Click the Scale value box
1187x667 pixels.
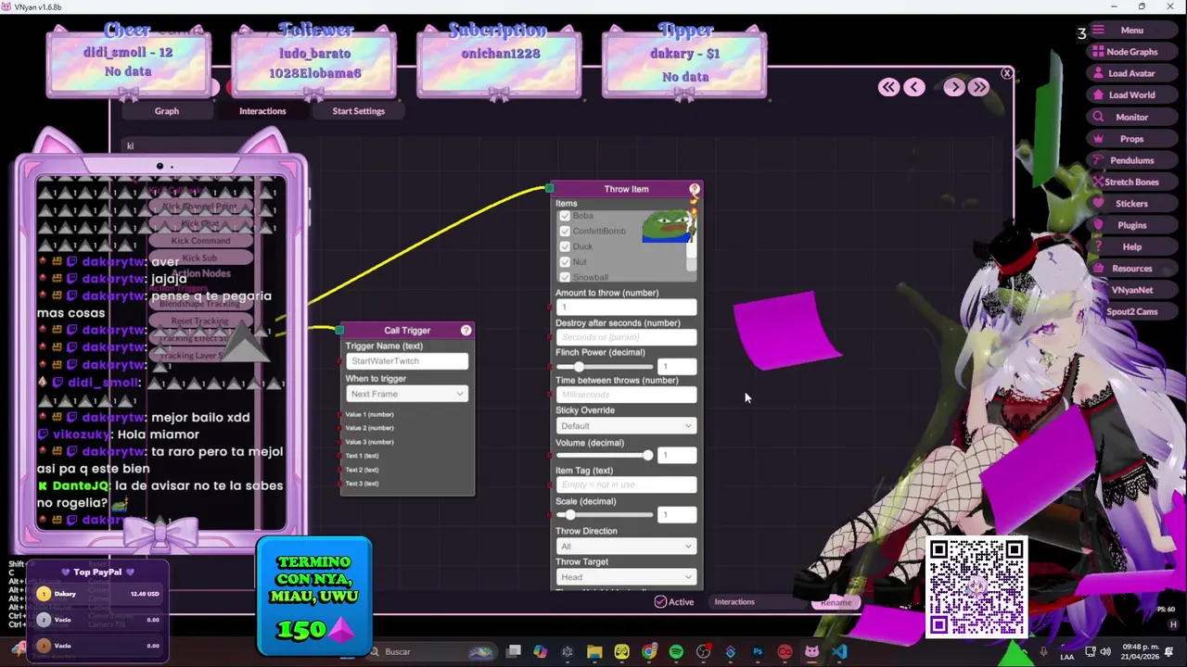(x=677, y=515)
